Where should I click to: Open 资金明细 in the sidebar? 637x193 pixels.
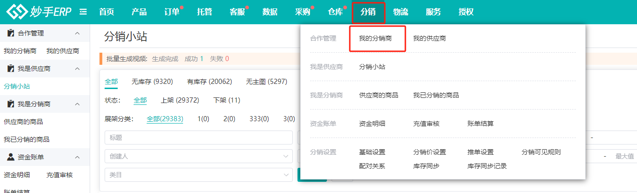pos(17,175)
